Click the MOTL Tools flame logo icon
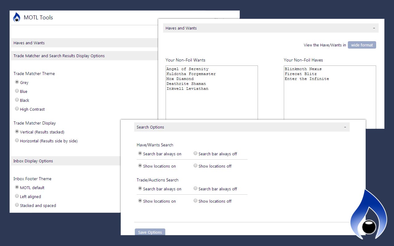Screen dimensions: 394x246 coord(17,18)
